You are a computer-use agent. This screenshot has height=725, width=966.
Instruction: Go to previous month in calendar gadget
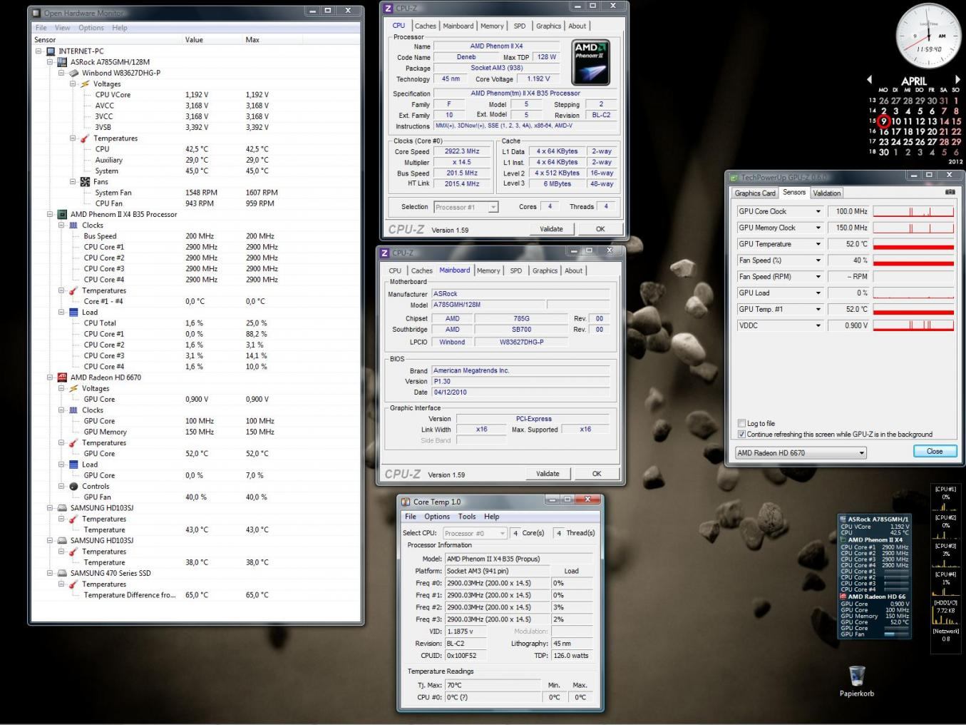click(x=869, y=80)
